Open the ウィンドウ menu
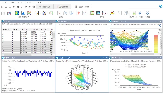163x94 pixels. tap(29, 2)
